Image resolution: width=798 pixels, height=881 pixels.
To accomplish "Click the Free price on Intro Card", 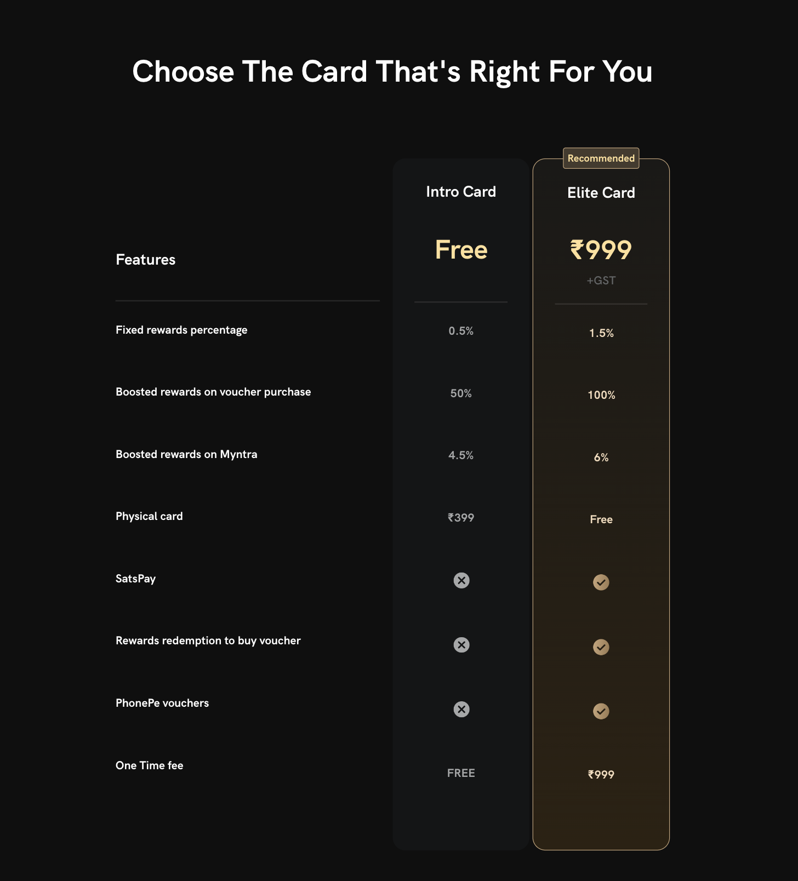I will (x=461, y=250).
